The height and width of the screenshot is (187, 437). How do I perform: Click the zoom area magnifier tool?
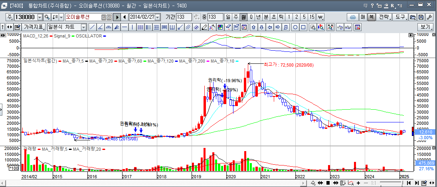[313, 27]
